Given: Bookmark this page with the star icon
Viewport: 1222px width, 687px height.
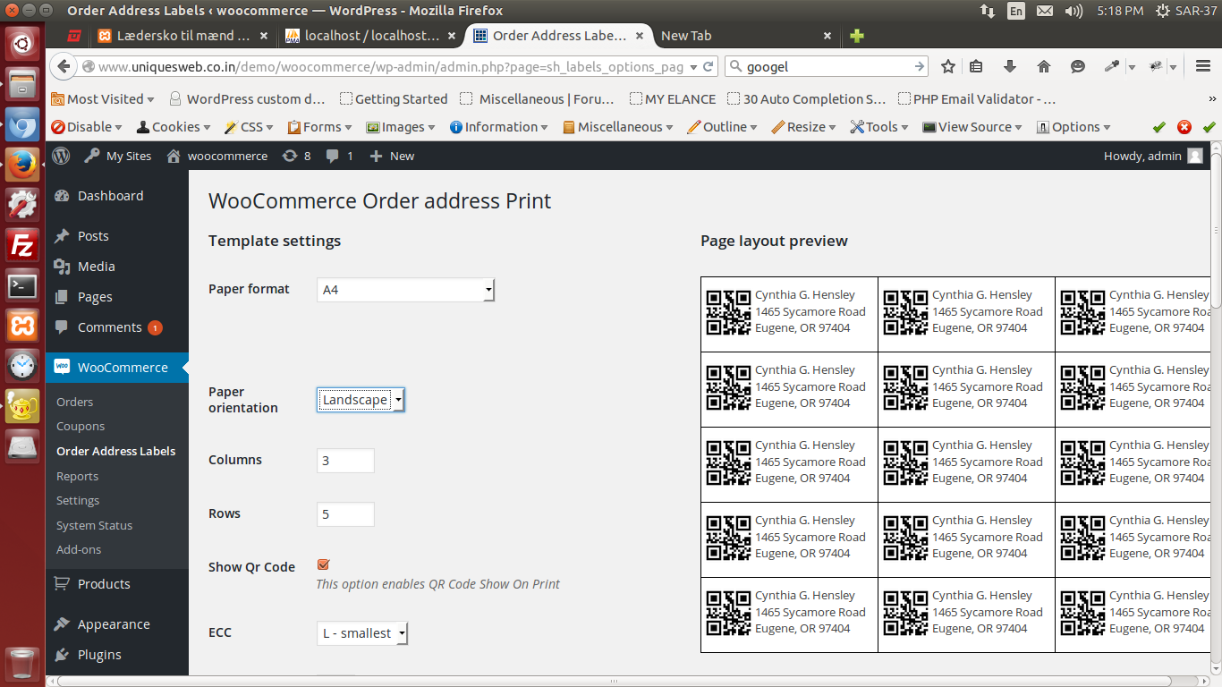Looking at the screenshot, I should point(948,66).
